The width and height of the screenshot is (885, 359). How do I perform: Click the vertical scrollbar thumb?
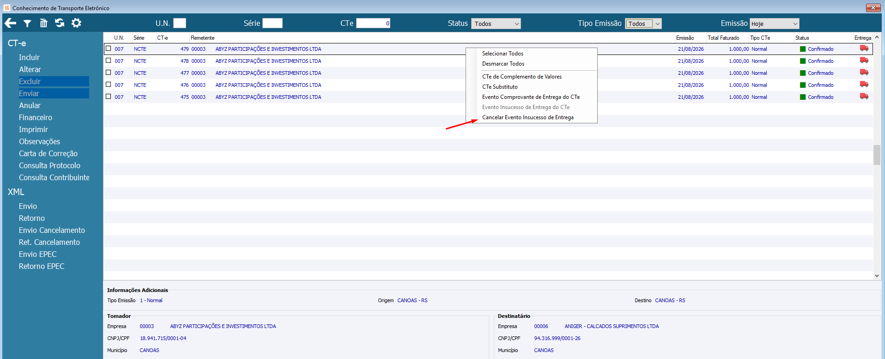tap(877, 155)
